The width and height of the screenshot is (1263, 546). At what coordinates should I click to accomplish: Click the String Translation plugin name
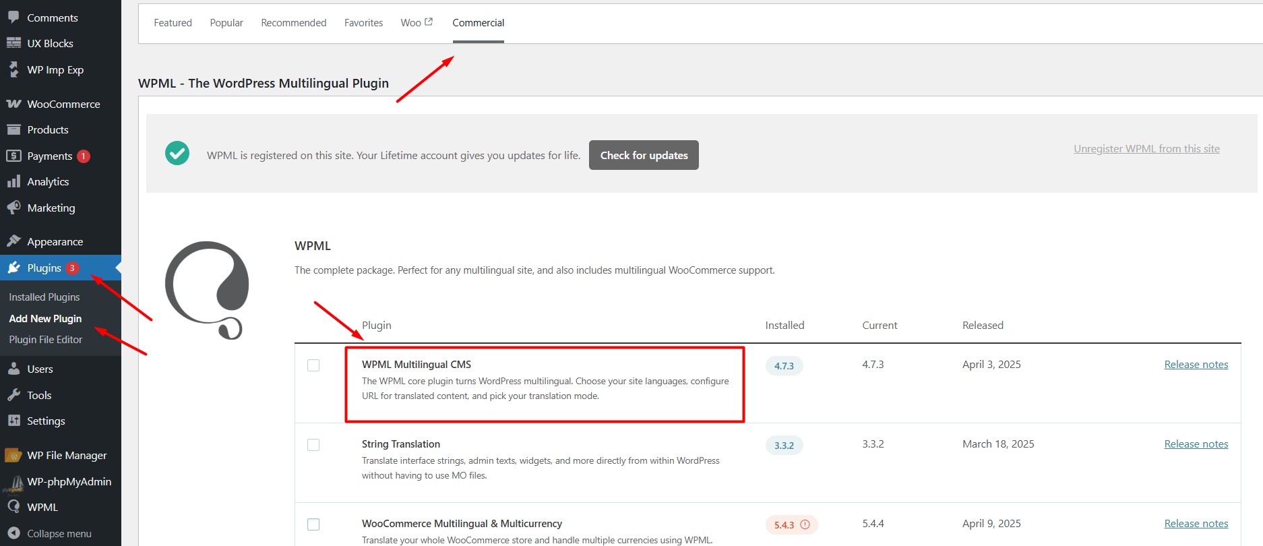(x=401, y=444)
